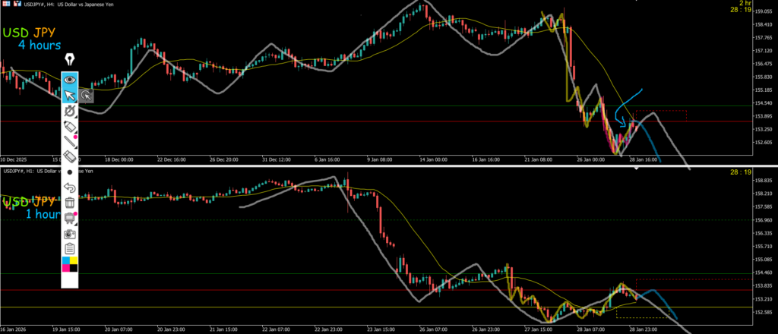Undo the last drawing stroke
This screenshot has height=334, width=778.
pos(70,187)
